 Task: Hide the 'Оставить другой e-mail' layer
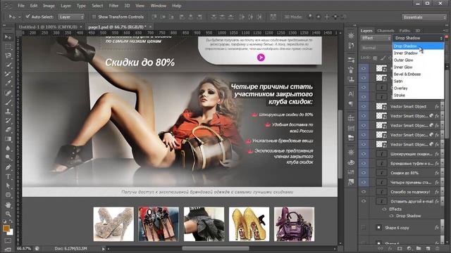[x=364, y=201]
